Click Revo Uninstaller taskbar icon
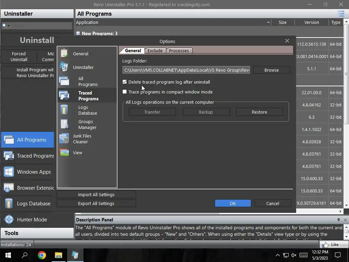 click(x=75, y=255)
